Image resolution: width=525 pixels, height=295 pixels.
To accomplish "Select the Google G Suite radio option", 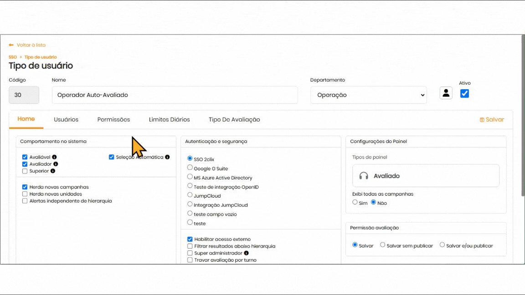I will [190, 168].
